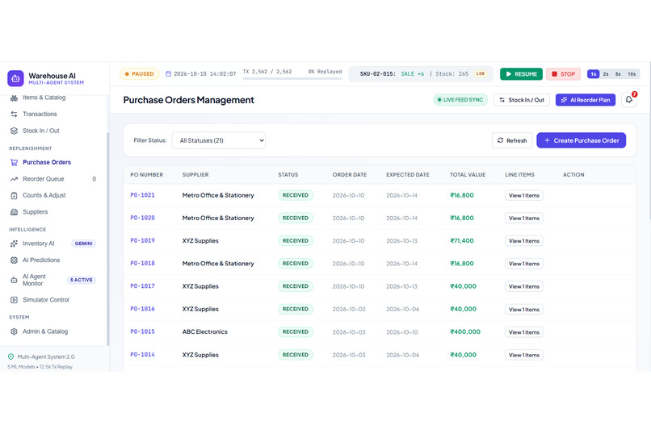This screenshot has width=651, height=433.
Task: Open purchase order PO-1014
Action: tap(142, 355)
